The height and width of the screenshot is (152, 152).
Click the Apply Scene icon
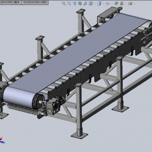[122, 3]
